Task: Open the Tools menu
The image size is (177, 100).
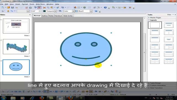Action: point(32,4)
